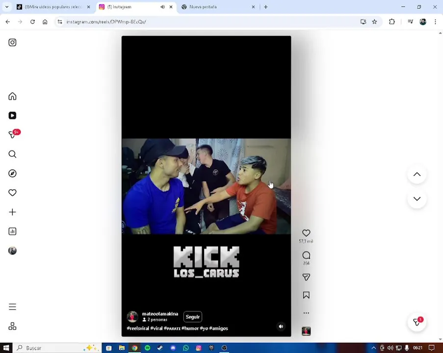The width and height of the screenshot is (443, 353).
Task: Go to the next reel with down chevron
Action: (x=417, y=199)
